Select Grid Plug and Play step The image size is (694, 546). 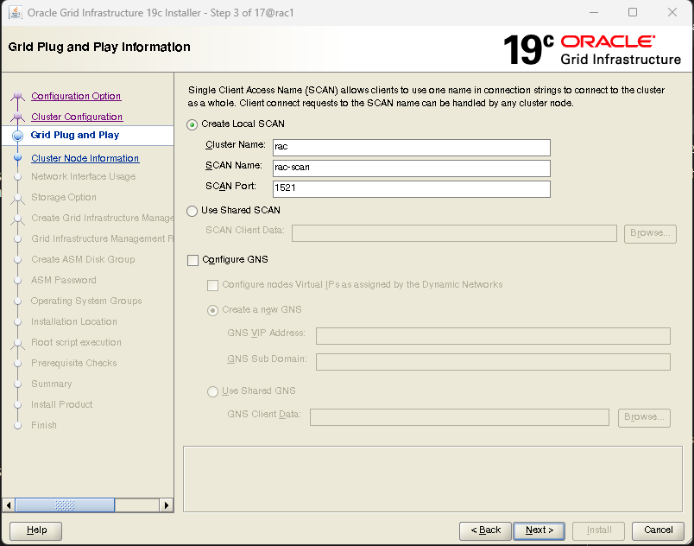75,135
